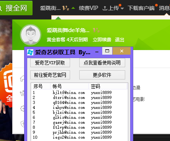Select account hjltf@sina.com
This screenshot has width=170, height=141.
point(69,92)
